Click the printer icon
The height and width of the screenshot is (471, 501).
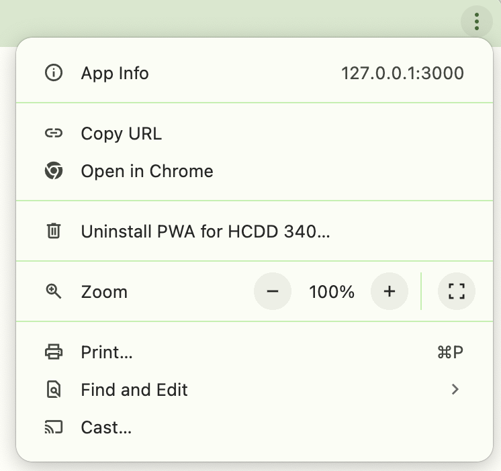(x=53, y=352)
